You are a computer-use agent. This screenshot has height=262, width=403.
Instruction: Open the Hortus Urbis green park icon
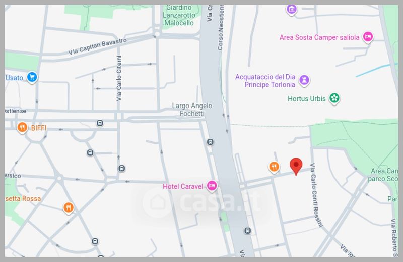coord(334,98)
